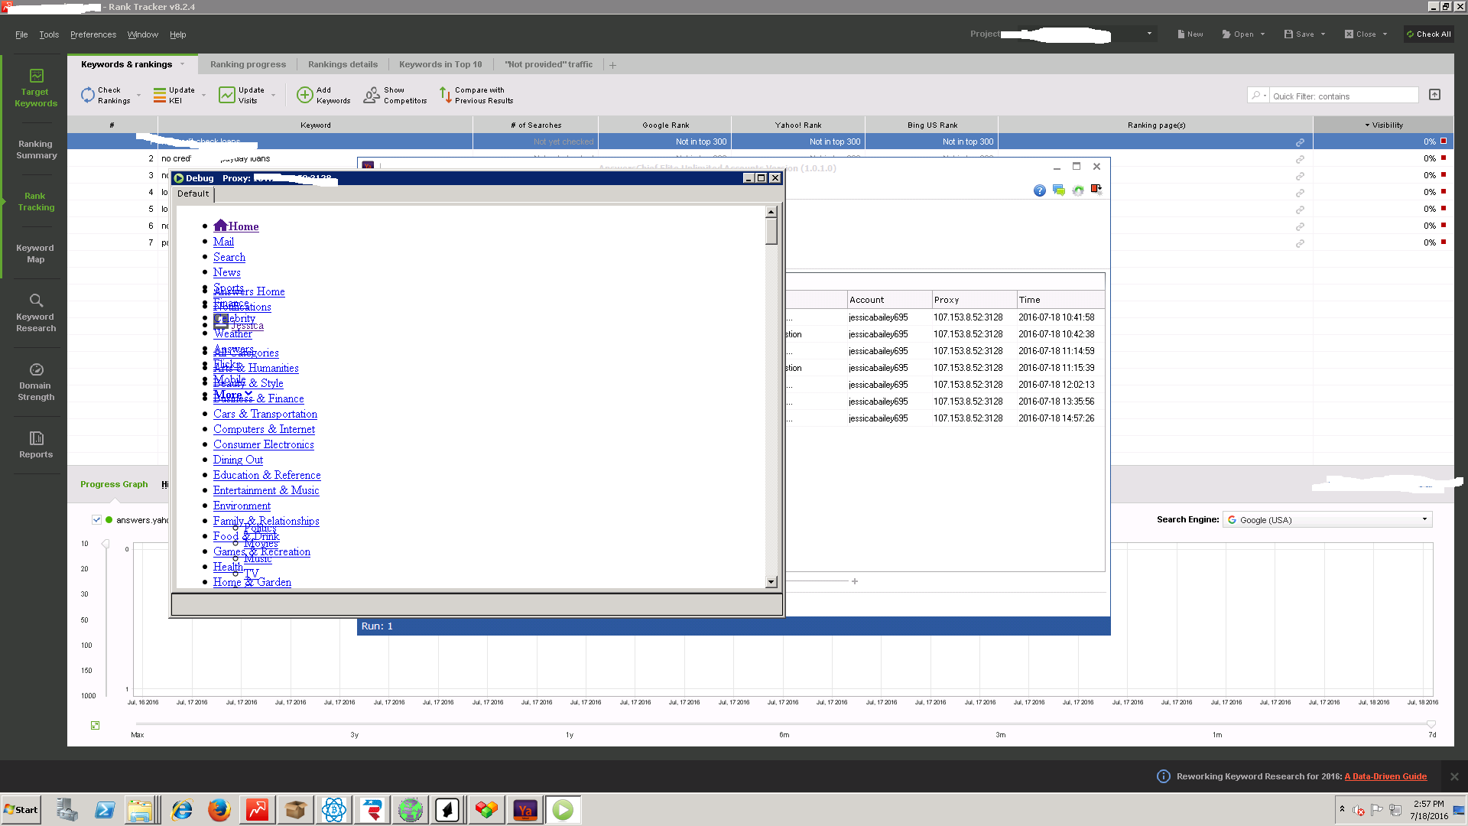The height and width of the screenshot is (826, 1468).
Task: Sort by the Visibility column header
Action: (1385, 125)
